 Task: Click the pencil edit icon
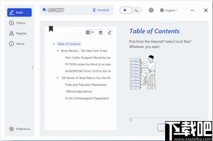[x=109, y=32]
